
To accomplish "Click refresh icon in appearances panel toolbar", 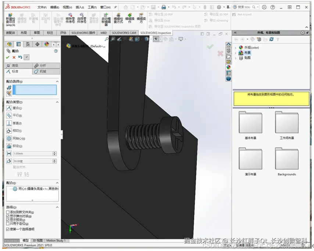I will coord(272,39).
